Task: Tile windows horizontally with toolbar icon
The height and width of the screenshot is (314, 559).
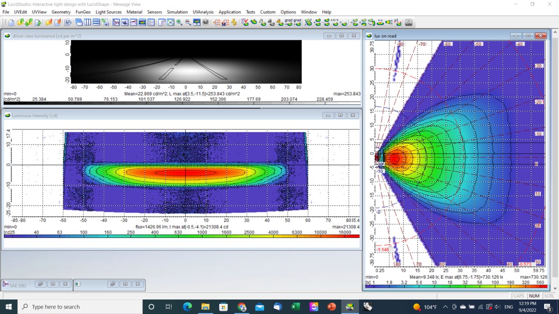Action: click(x=96, y=22)
